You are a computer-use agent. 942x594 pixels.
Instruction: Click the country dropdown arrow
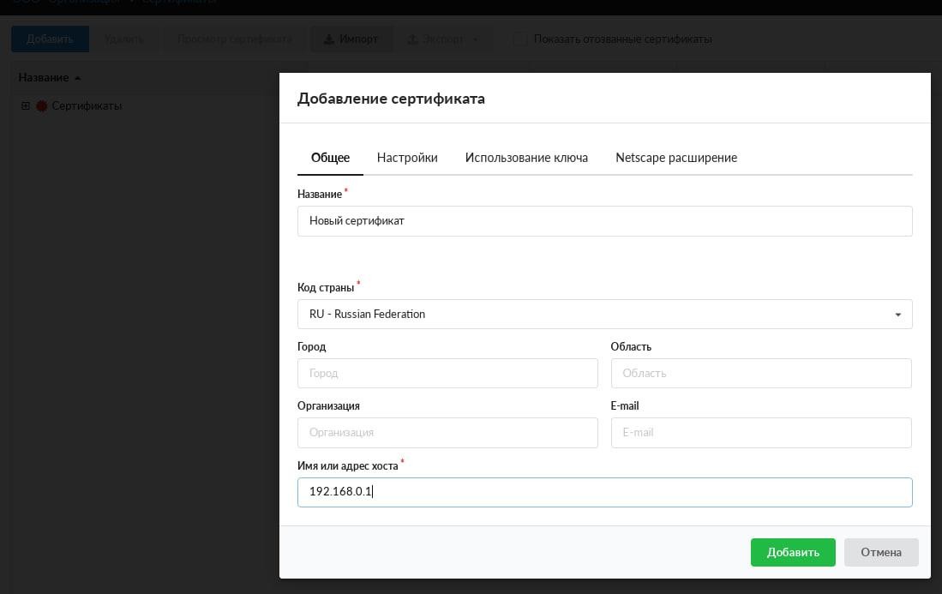pos(897,314)
